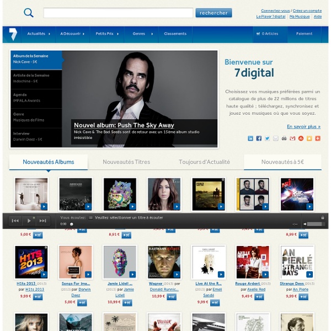Switch to Nouveautés Titres tab

126,162
